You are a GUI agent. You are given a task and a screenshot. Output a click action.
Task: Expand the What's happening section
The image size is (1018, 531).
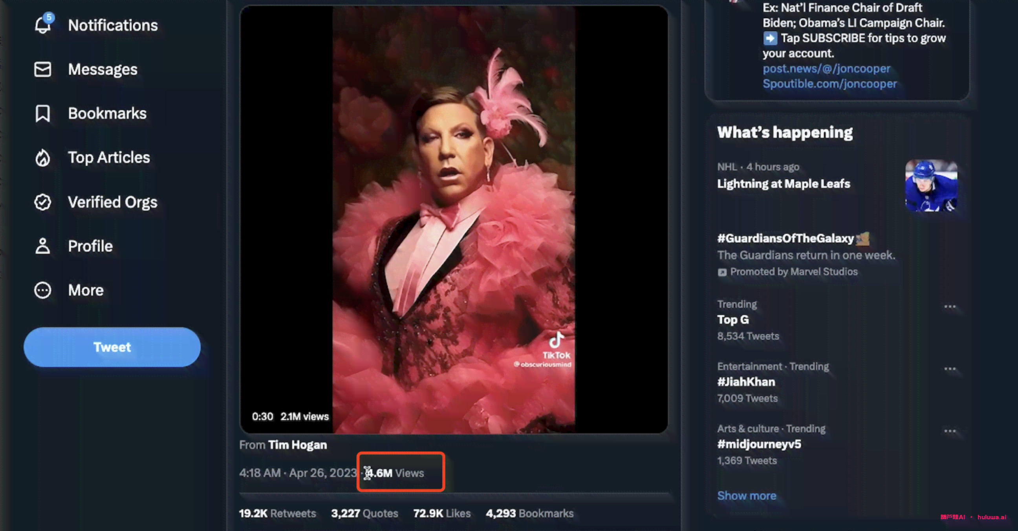pos(747,494)
